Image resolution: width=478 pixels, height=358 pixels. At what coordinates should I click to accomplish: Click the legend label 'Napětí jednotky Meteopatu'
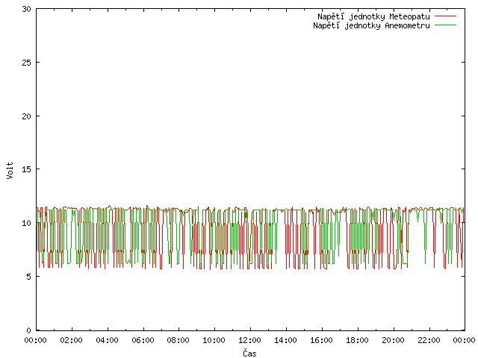373,16
